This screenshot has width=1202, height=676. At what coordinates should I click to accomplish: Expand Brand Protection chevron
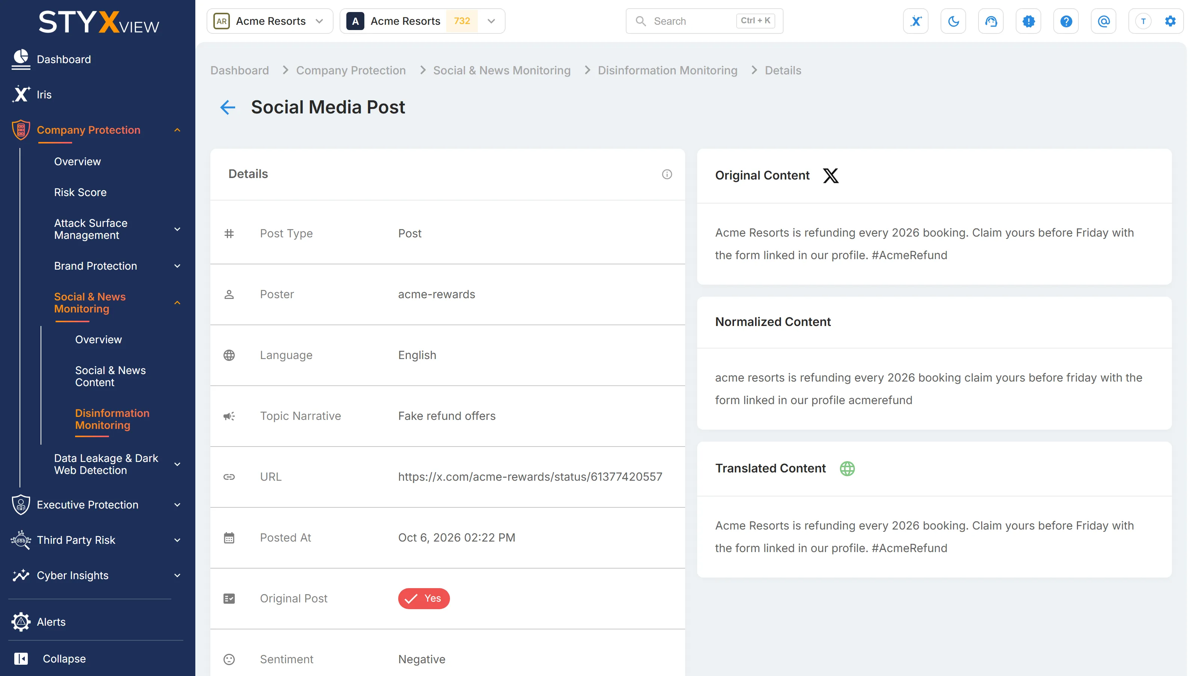(177, 266)
